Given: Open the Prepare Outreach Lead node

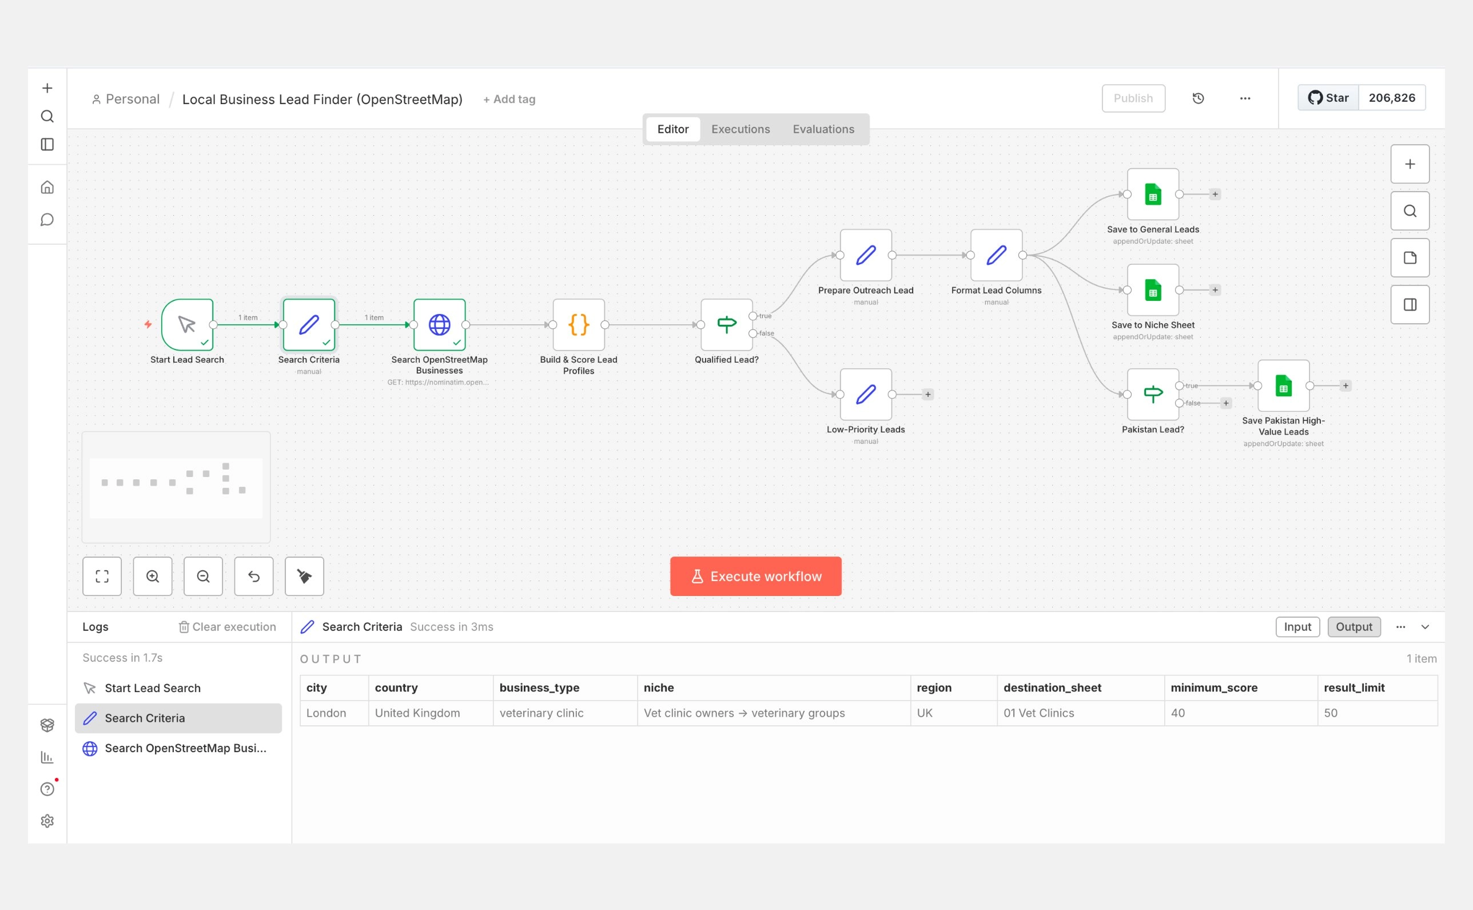Looking at the screenshot, I should (x=865, y=255).
